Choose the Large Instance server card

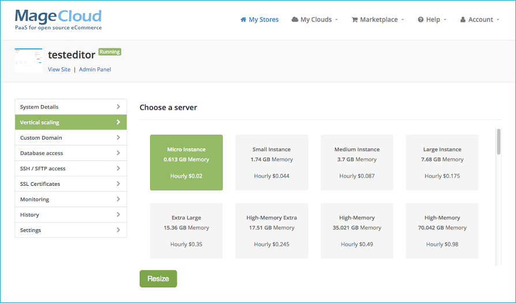[x=442, y=163]
